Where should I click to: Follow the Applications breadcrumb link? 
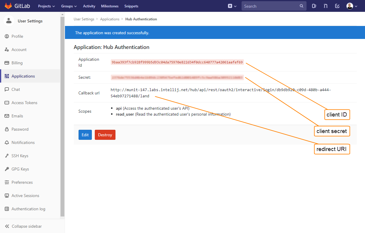tap(110, 19)
